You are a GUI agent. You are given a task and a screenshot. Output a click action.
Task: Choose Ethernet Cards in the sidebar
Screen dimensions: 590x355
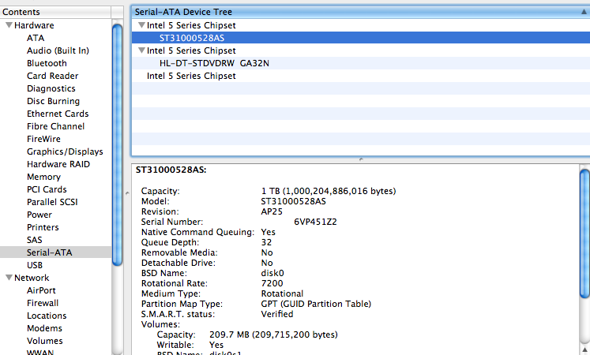58,114
